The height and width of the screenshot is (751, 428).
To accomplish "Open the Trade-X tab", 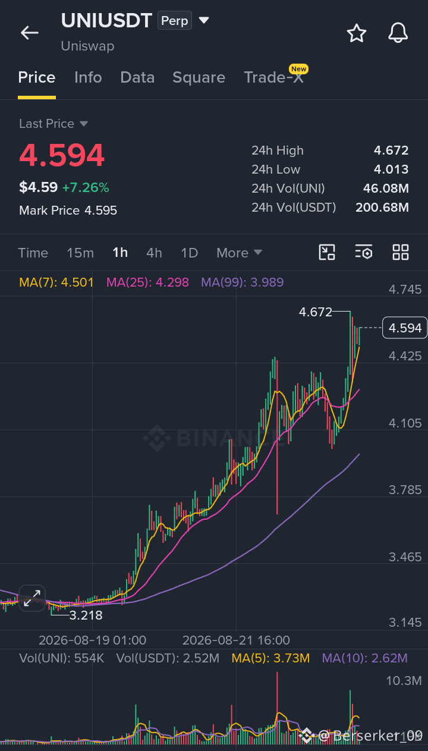I will [273, 77].
